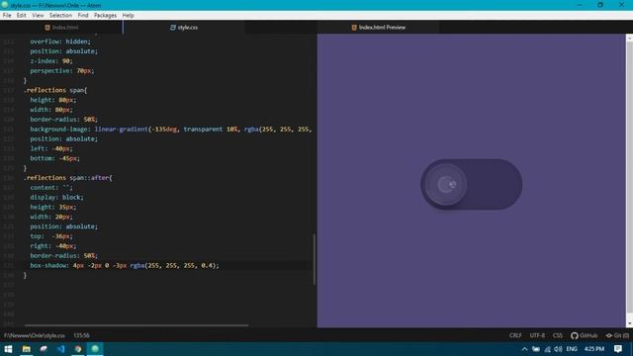This screenshot has height=356, width=633.
Task: Open the Help menu
Action: point(128,16)
